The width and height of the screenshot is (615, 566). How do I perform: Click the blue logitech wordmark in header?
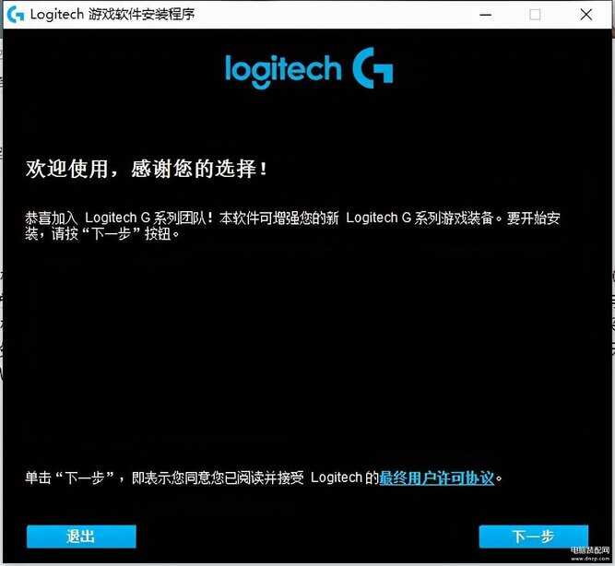click(283, 71)
